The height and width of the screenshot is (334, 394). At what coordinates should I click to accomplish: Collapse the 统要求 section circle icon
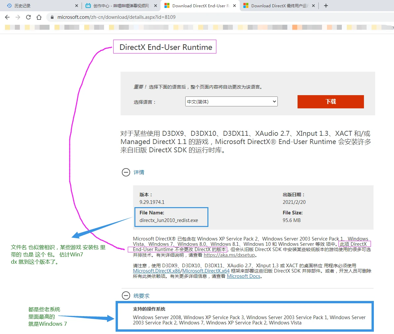click(126, 296)
